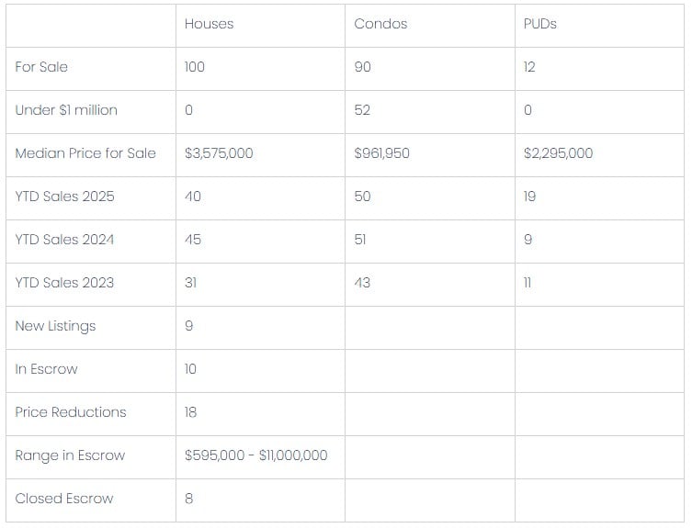Select the Closed Escrow row label
Viewport: 692px width, 528px height.
tap(64, 499)
